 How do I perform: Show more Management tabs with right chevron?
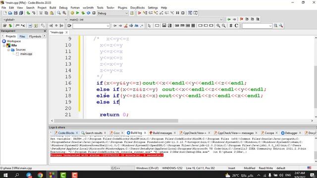[45, 36]
